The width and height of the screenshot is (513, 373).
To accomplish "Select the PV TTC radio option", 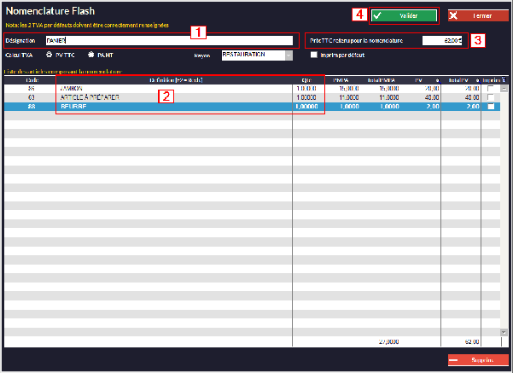I will pyautogui.click(x=48, y=55).
